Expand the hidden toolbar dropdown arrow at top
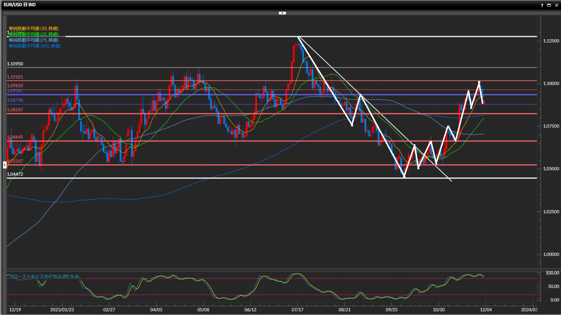Viewport: 561px width, 315px height. (282, 13)
